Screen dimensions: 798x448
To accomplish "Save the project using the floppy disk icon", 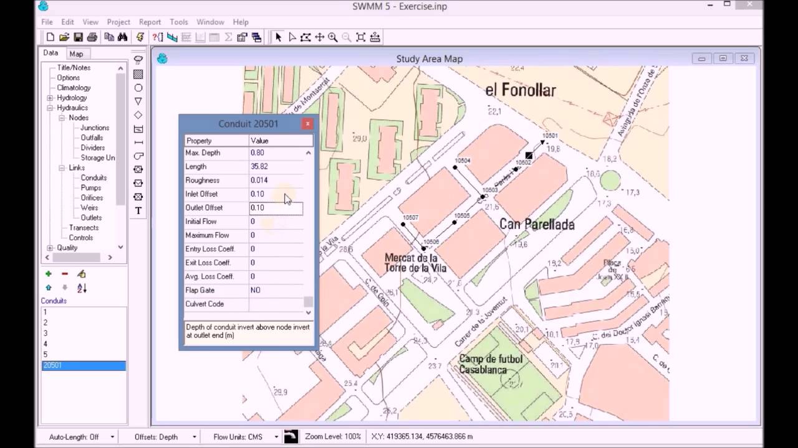I will coord(78,37).
